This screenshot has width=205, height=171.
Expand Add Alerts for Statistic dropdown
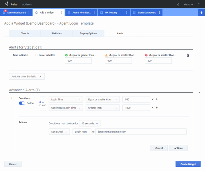click(27, 77)
